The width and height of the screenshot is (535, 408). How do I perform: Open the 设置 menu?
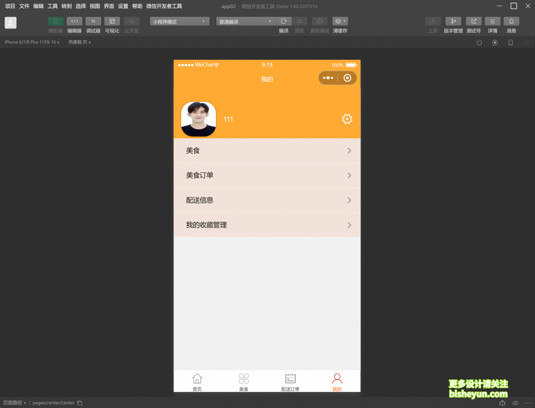point(123,6)
